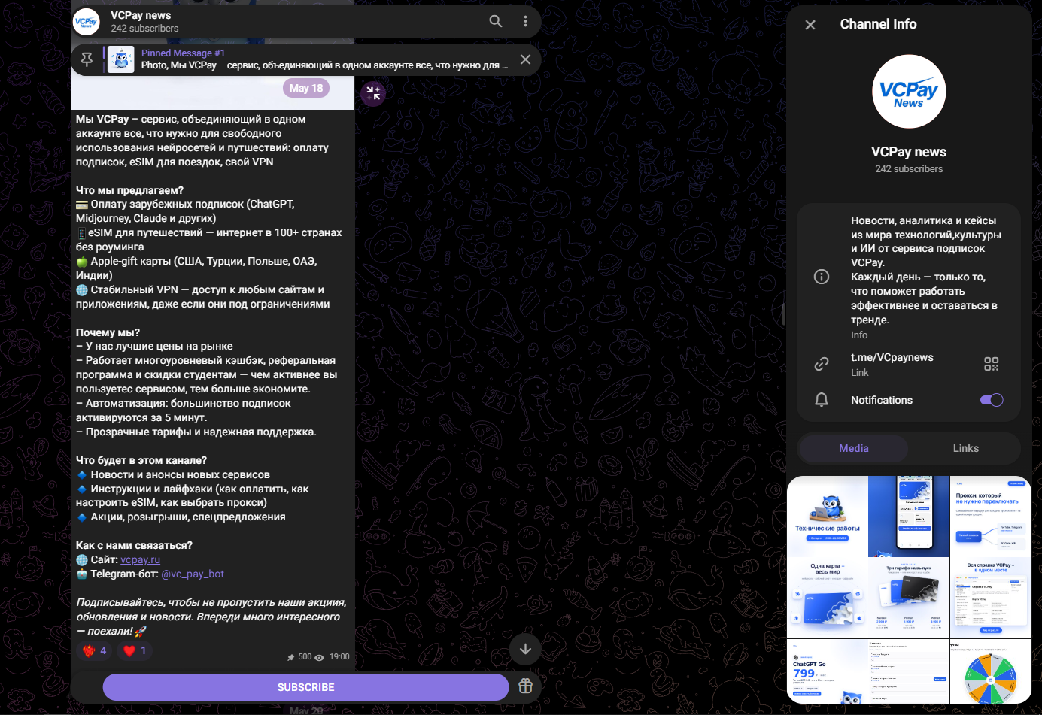Click the May 18 date badge
Screen dimensions: 1042x715
[x=306, y=88]
